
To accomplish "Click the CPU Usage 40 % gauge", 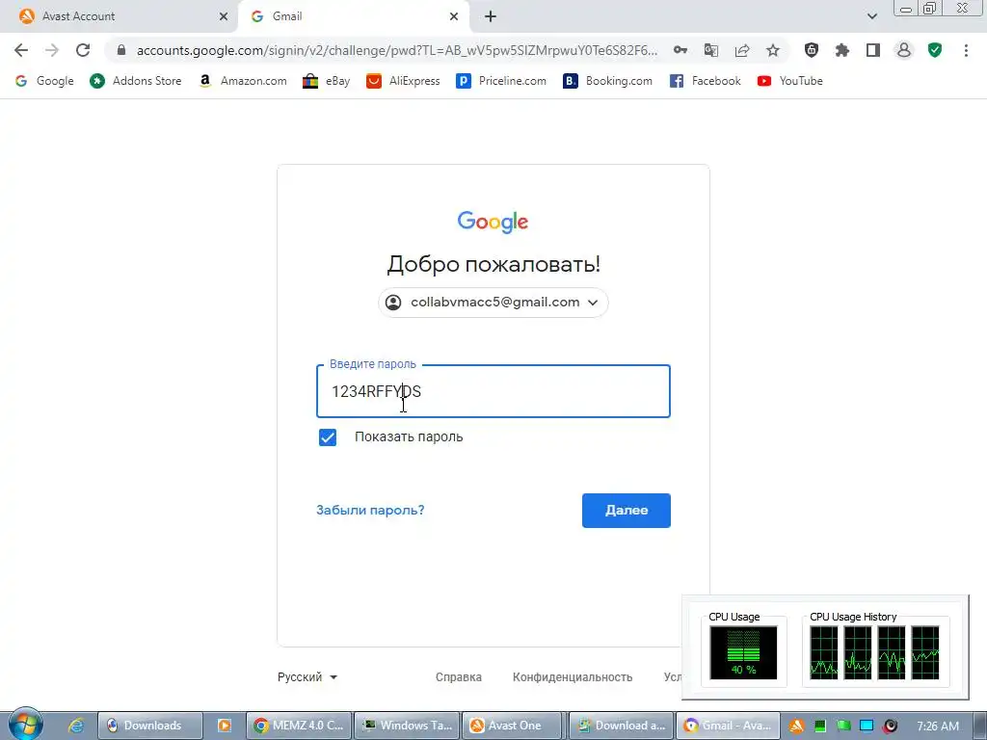I will pos(743,652).
